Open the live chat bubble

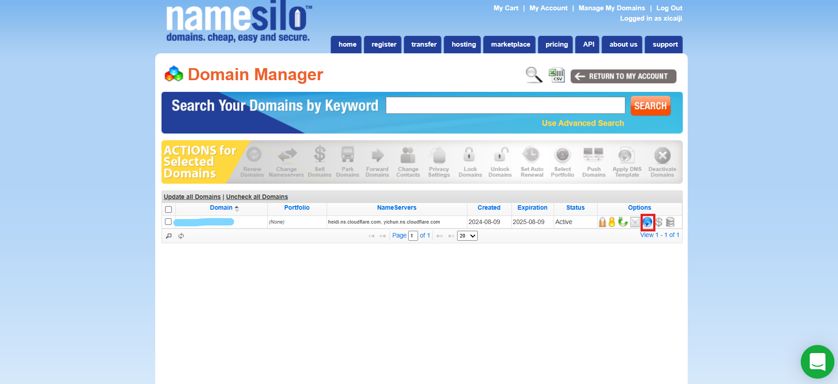(817, 362)
